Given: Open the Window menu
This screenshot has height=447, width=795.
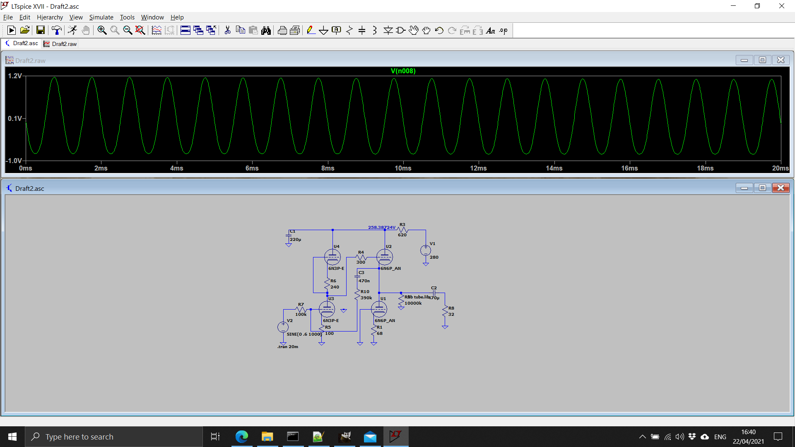Looking at the screenshot, I should 152,17.
